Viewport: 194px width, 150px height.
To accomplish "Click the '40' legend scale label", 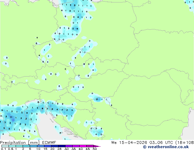I will (80, 149).
